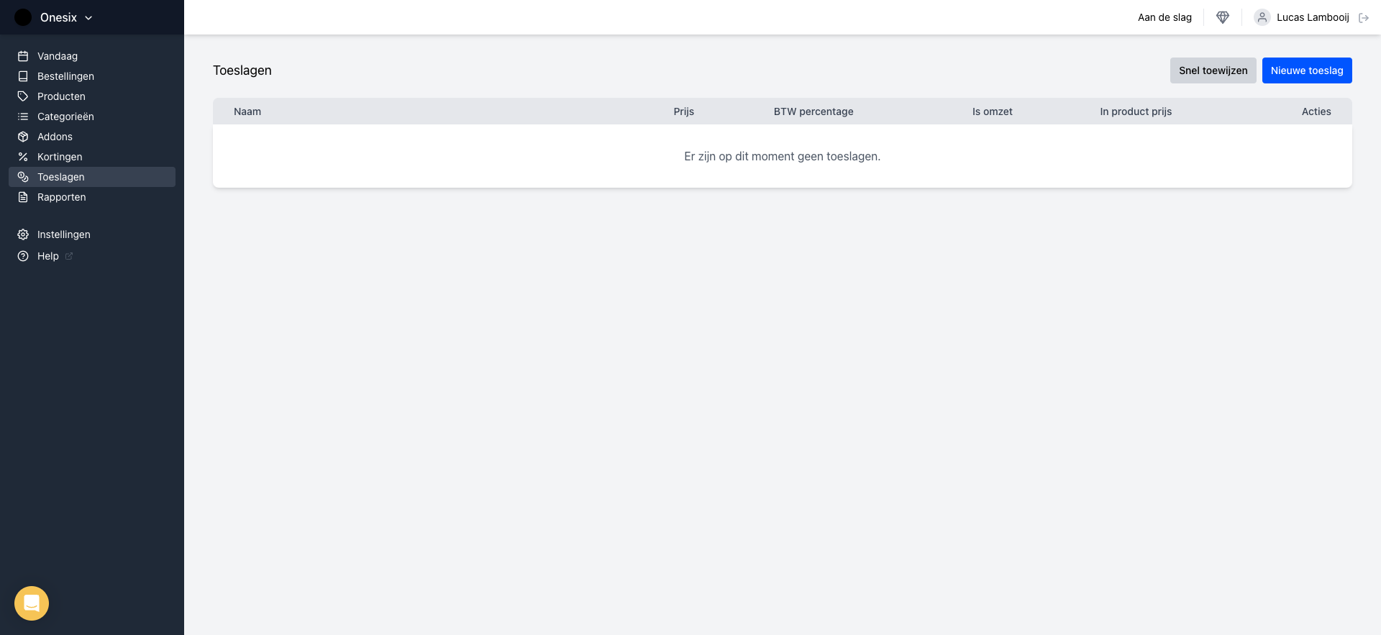Click the In product prijs column header

1136,111
